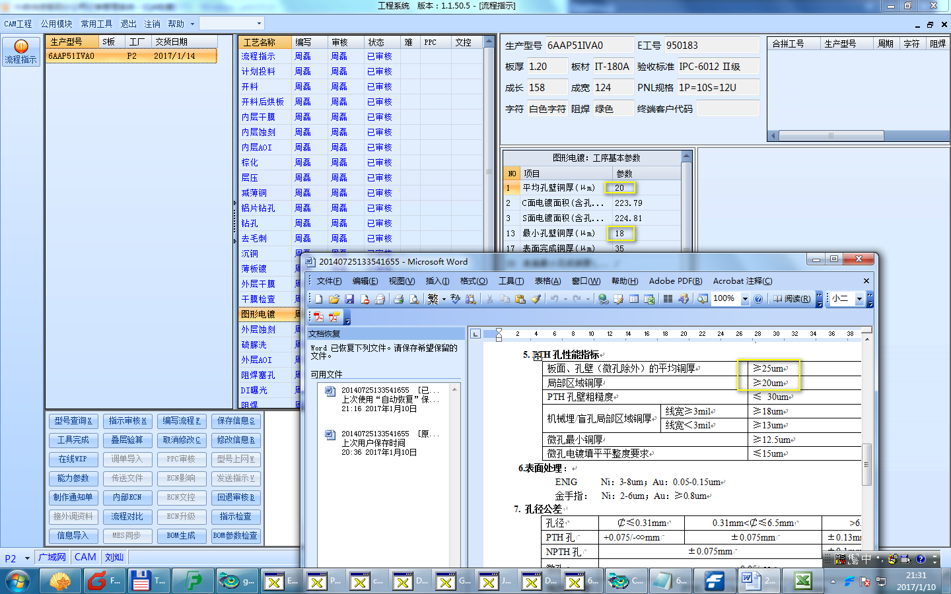Viewport: 951px width, 594px height.
Task: Click the Print Preview icon in Word
Action: point(414,299)
